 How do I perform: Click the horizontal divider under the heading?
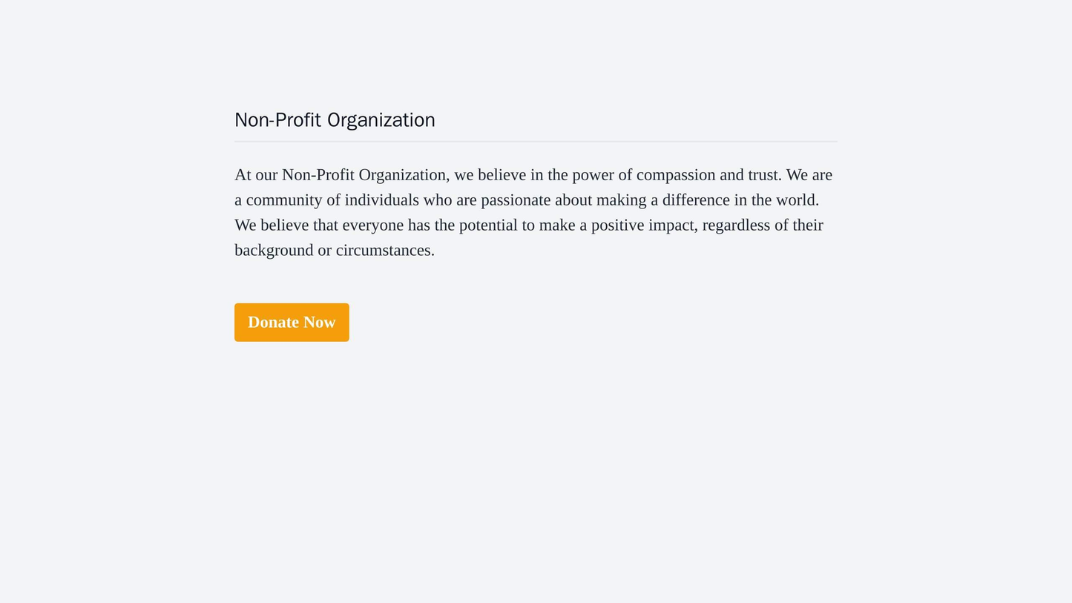[536, 141]
